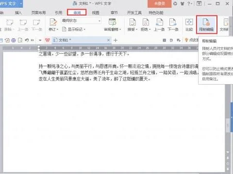The image size is (233, 174).
Task: Open the quick access customize dropdown arrow
Action: point(40,40)
